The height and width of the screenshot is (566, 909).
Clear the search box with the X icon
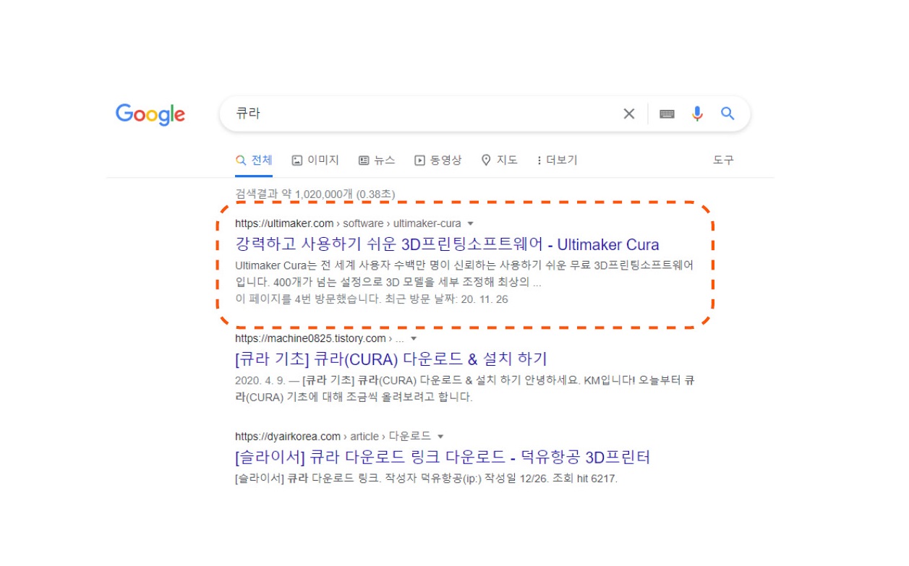[x=629, y=113]
